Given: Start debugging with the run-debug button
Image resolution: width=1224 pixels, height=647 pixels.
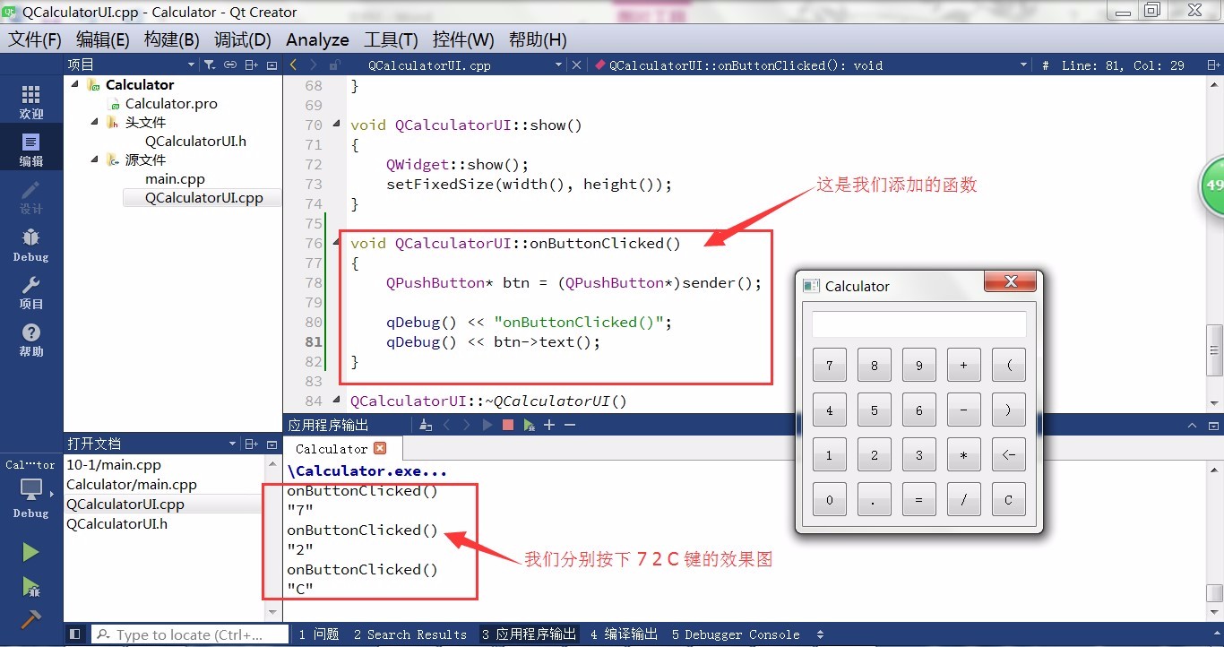Looking at the screenshot, I should point(31,587).
